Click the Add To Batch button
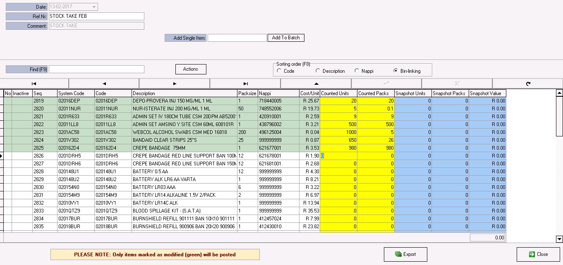Viewport: 563px width, 265px height. click(x=286, y=38)
